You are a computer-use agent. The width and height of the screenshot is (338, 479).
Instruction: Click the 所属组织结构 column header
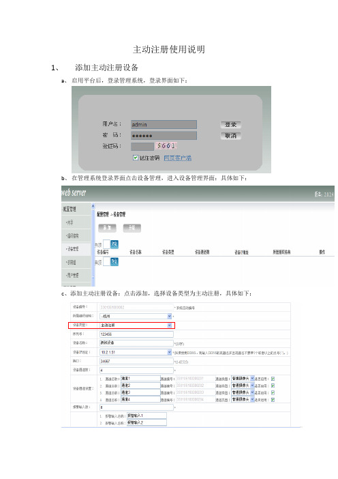tap(281, 252)
